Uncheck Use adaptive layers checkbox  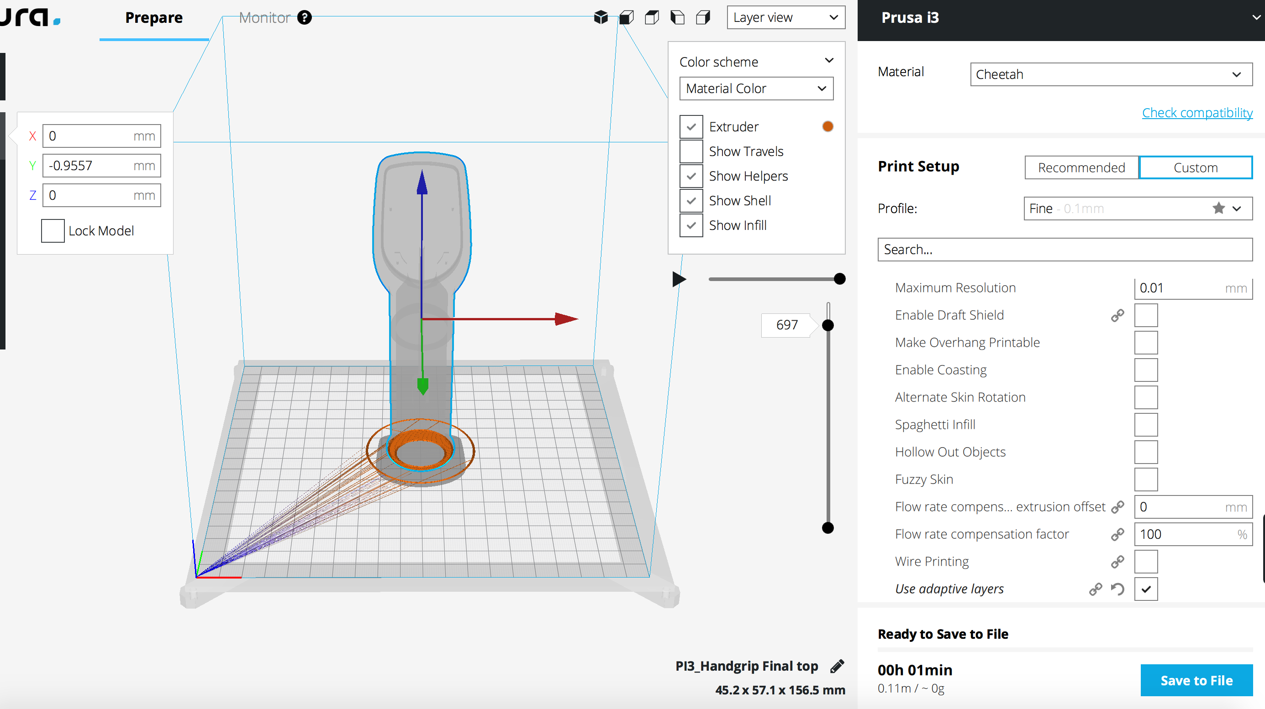point(1146,589)
